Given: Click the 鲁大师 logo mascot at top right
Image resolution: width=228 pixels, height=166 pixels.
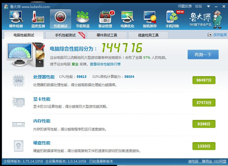Looking at the screenshot, I should click(x=217, y=19).
